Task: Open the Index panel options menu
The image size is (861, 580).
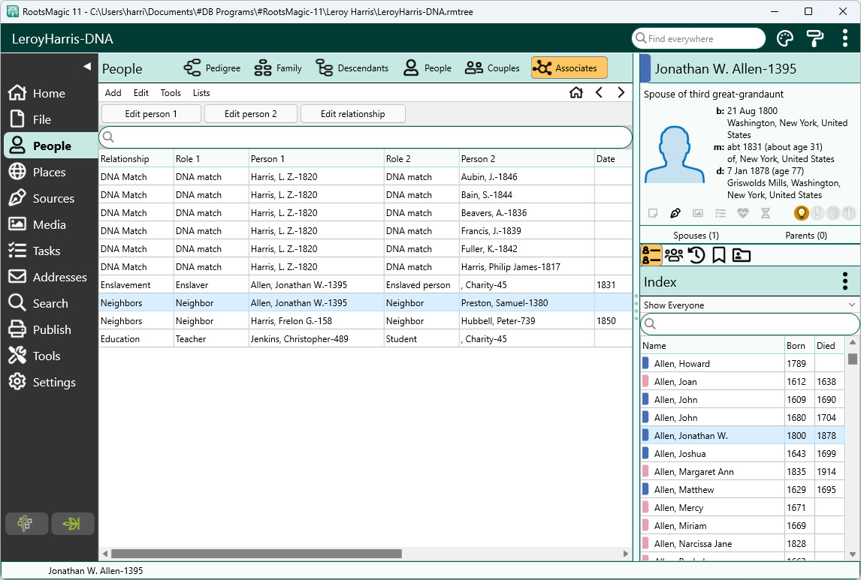Action: (845, 281)
